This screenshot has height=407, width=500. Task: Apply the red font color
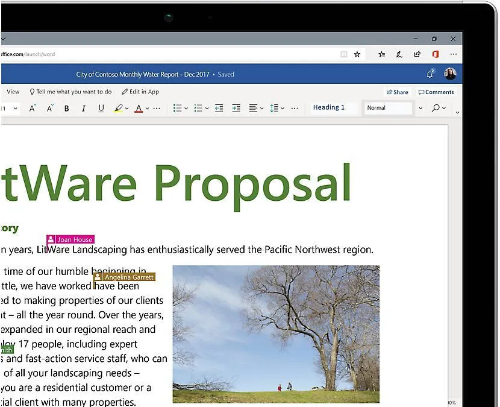(139, 108)
